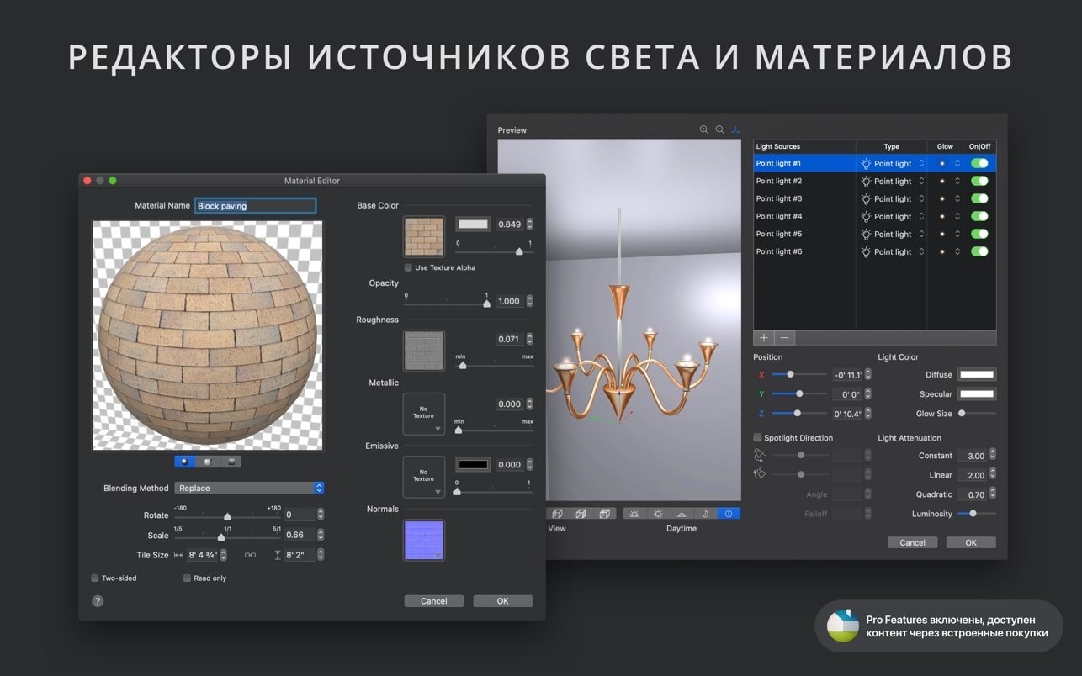Zoom out of the light preview
The width and height of the screenshot is (1082, 676).
(x=719, y=129)
